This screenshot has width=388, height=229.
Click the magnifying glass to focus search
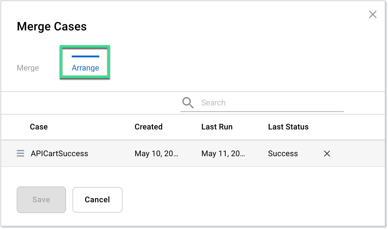(187, 102)
